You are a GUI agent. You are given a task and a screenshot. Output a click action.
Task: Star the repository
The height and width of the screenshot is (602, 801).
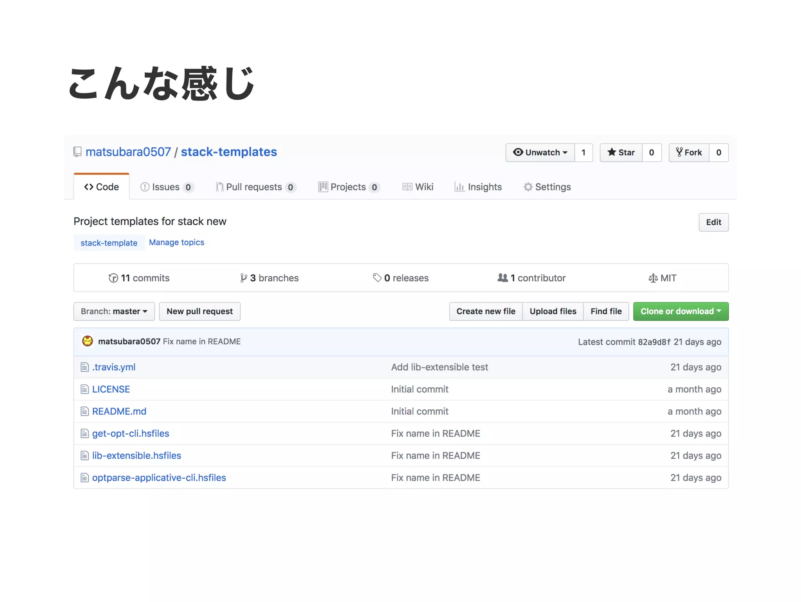pos(621,153)
